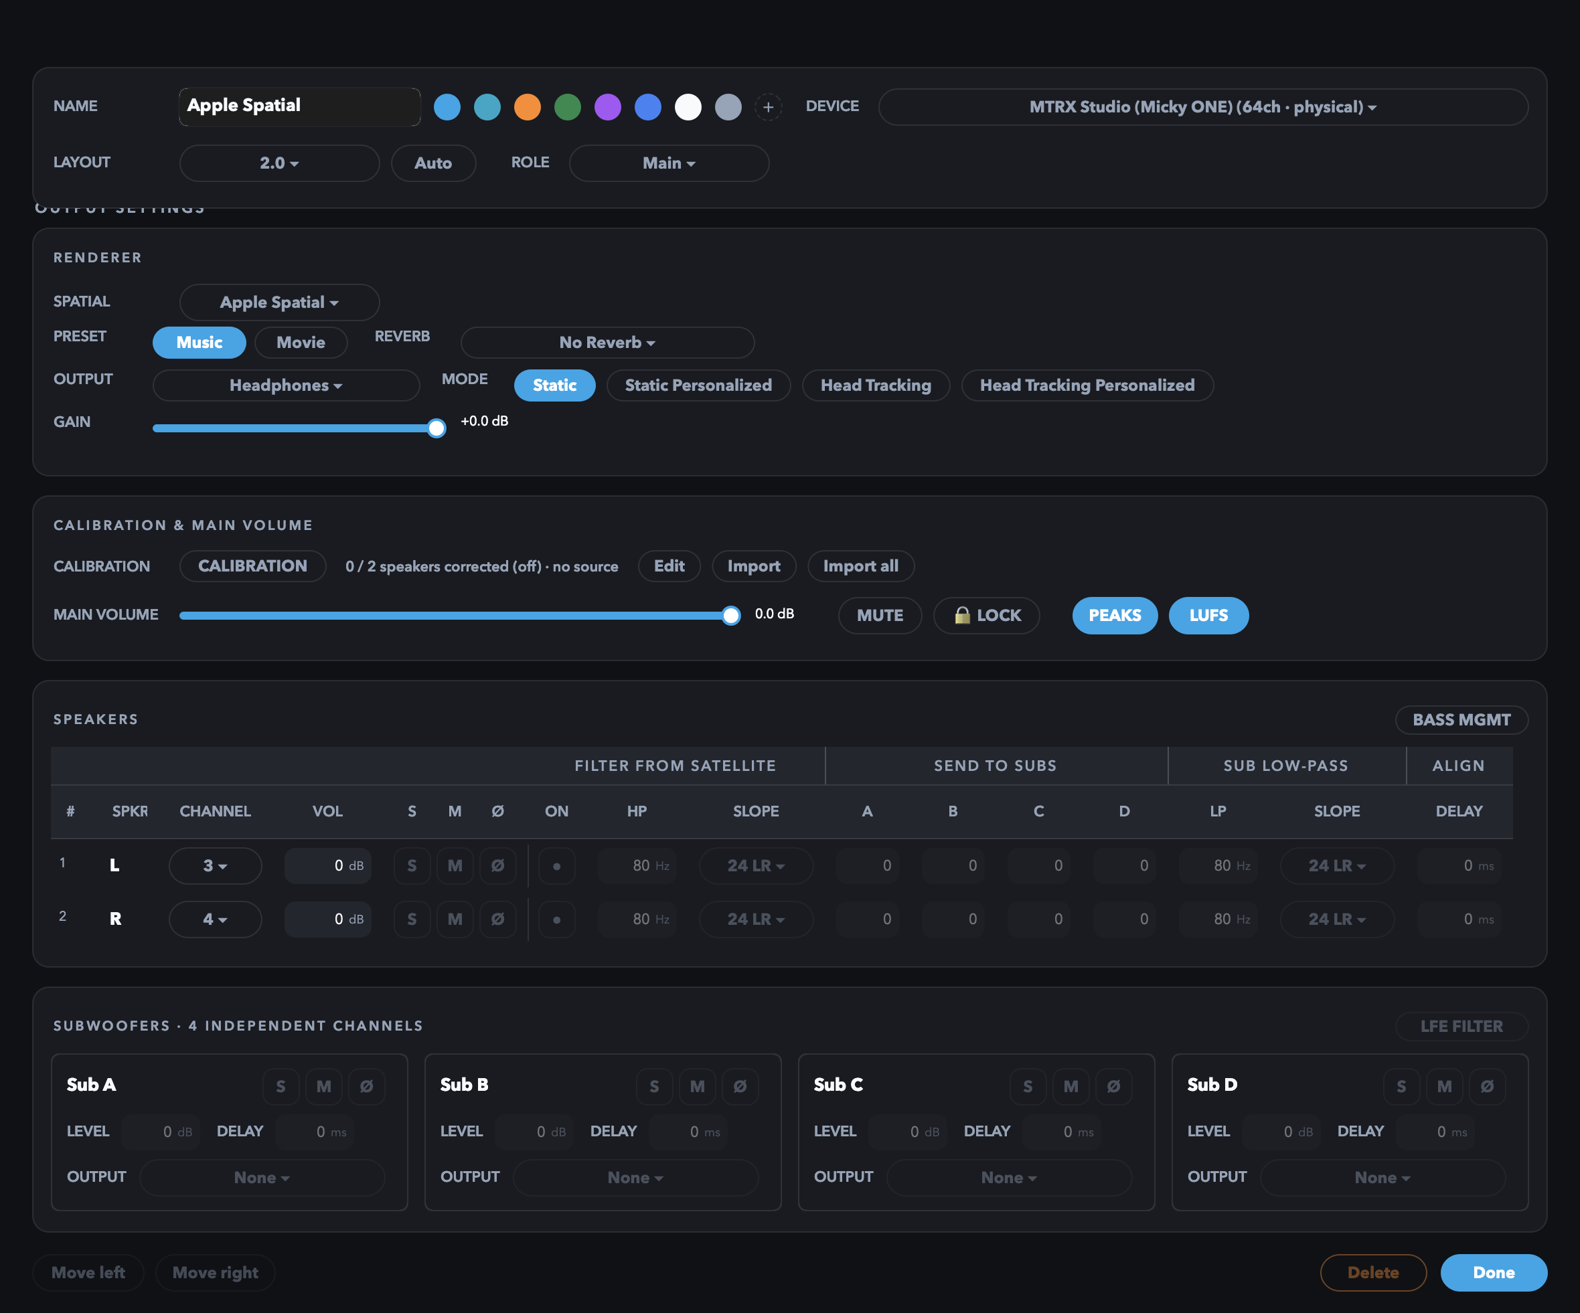
Task: Click the L speaker VOL field
Action: pos(328,865)
